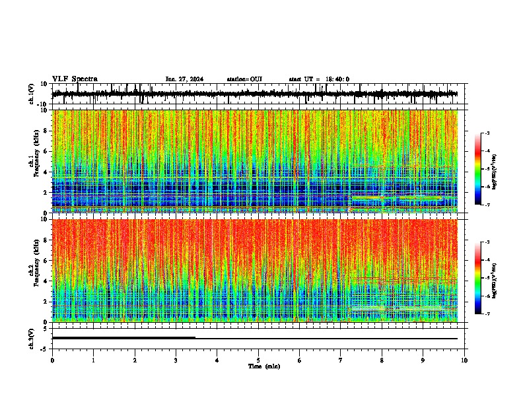Click the ch.2 colorbar log(PSD) unit label
The width and height of the screenshot is (523, 404).
pos(495,281)
